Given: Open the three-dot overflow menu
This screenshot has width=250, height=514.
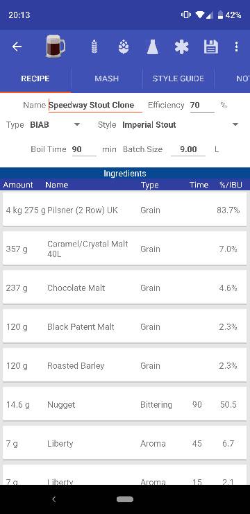Looking at the screenshot, I should tap(236, 47).
